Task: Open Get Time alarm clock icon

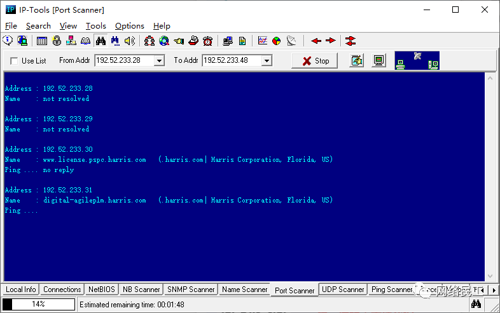Action: pyautogui.click(x=208, y=41)
